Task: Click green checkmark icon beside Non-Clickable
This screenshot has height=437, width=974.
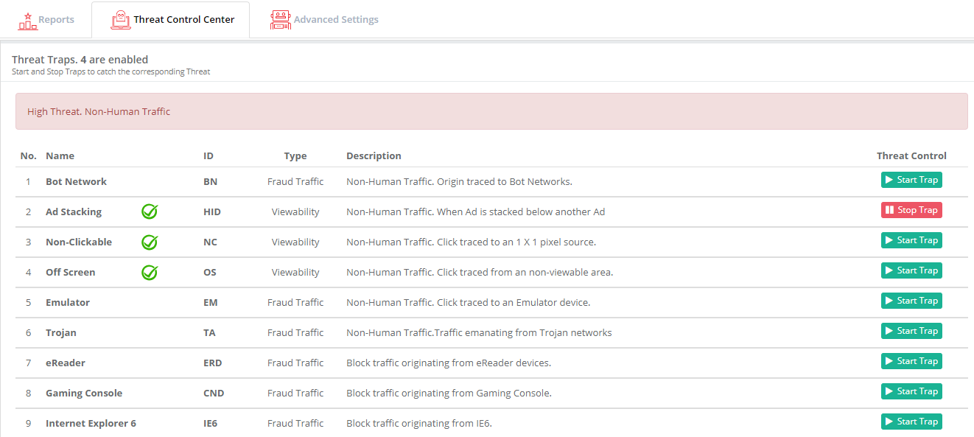Action: pos(150,242)
